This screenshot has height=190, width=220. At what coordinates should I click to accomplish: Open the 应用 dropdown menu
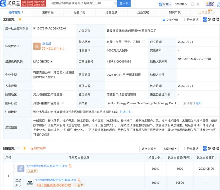coord(165,4)
